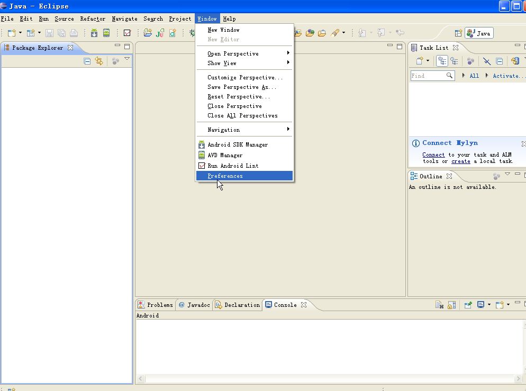The width and height of the screenshot is (526, 391).
Task: Click the Console left scroll arrow
Action: tap(141, 379)
